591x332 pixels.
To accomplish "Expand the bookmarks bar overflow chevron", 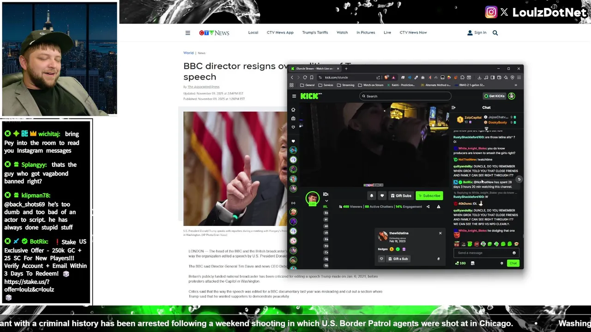I will [516, 85].
